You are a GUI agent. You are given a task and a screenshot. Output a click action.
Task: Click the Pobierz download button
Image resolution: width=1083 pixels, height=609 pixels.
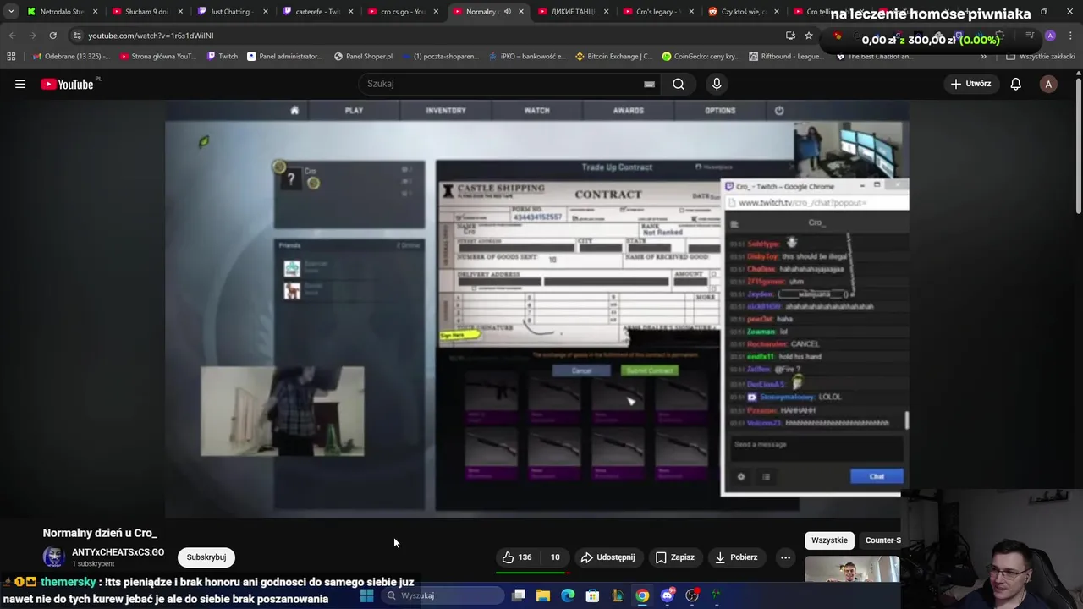736,557
